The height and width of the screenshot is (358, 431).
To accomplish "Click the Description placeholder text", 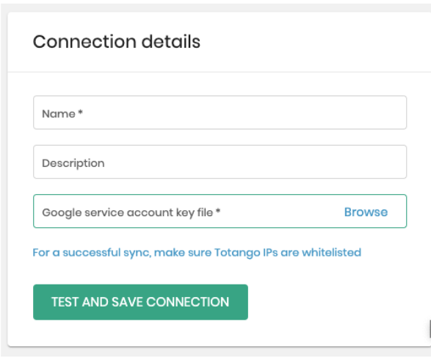I will coord(73,163).
